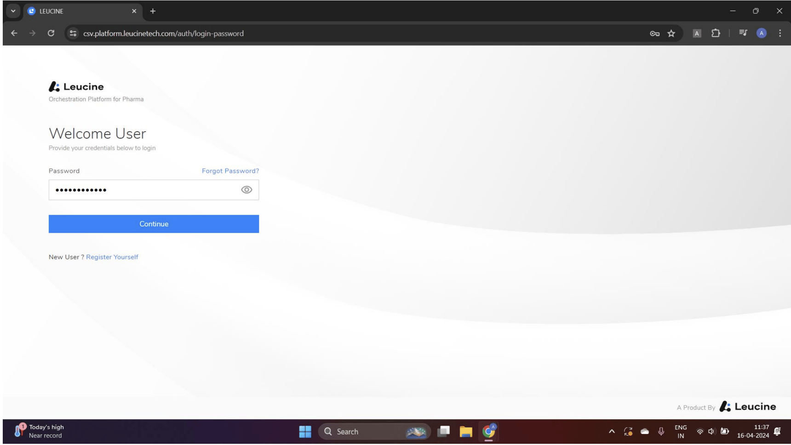Reload the page with the refresh icon
This screenshot has width=791, height=445.
pos(51,33)
